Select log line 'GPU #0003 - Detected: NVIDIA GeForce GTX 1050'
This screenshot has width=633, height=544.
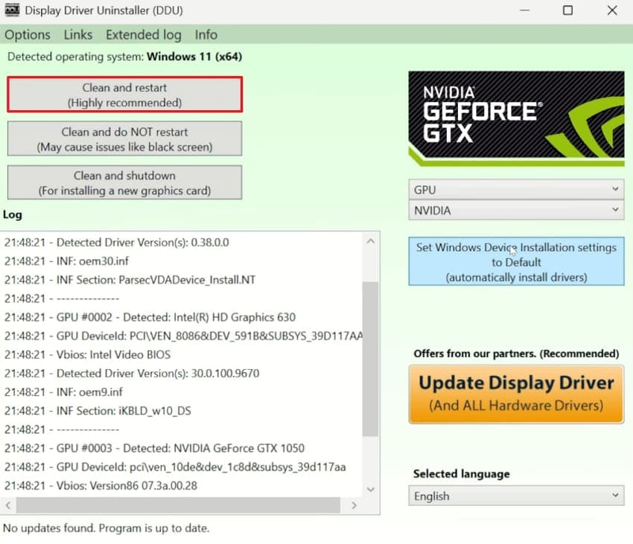[155, 448]
